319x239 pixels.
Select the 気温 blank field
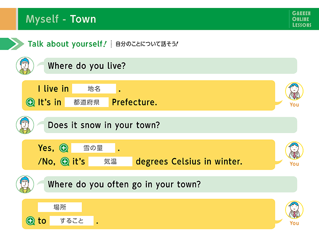pos(110,162)
